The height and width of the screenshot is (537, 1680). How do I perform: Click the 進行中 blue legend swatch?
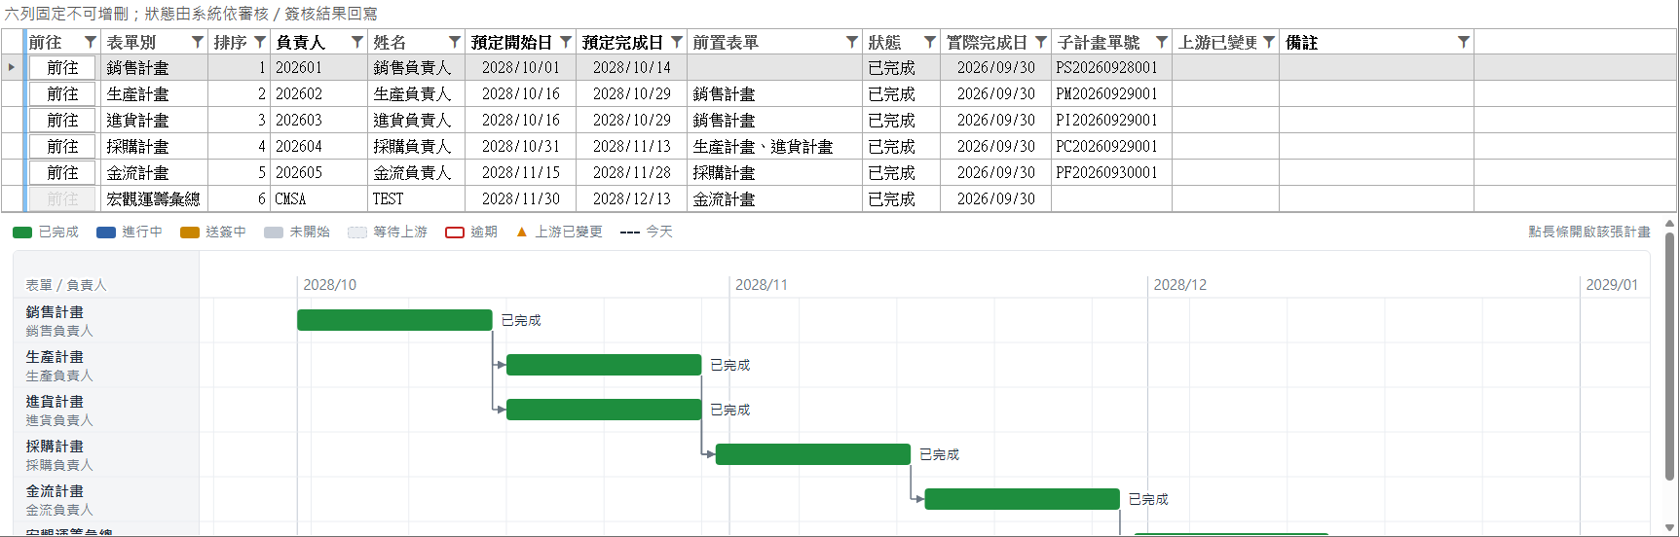pos(106,233)
